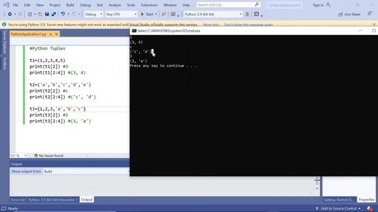
Task: Open the Help menu
Action: point(186,5)
